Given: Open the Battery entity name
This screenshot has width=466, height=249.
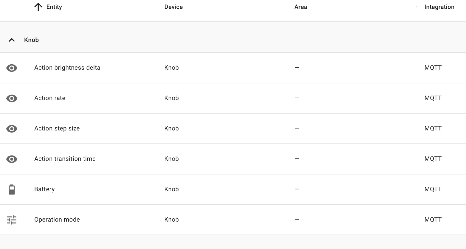Looking at the screenshot, I should 44,189.
